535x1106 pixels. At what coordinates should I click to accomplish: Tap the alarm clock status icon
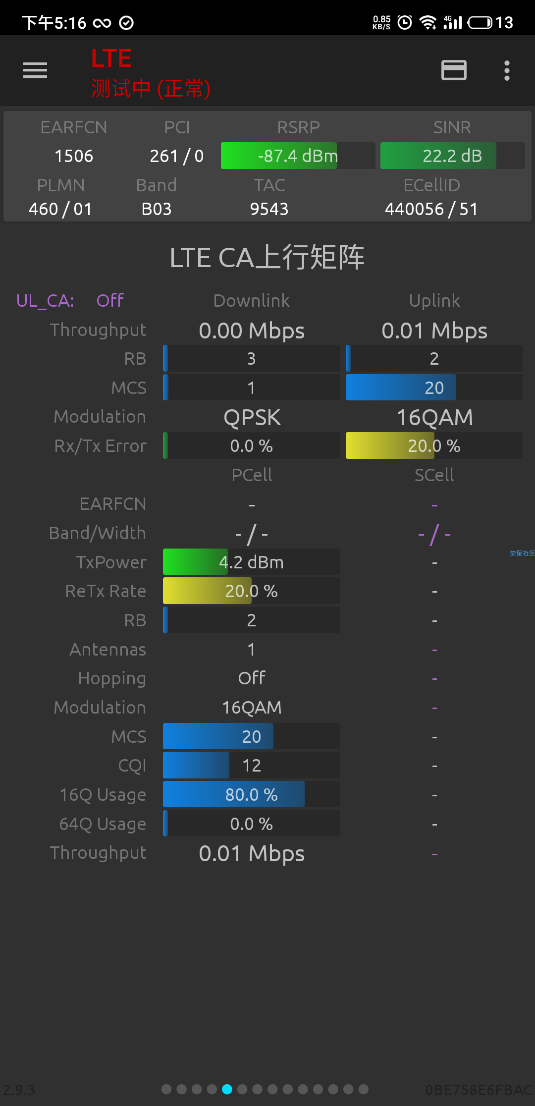pos(405,22)
